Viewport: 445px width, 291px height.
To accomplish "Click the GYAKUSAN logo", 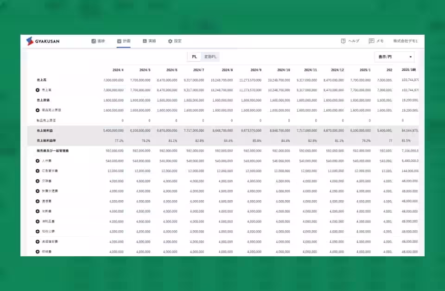I will tap(43, 41).
